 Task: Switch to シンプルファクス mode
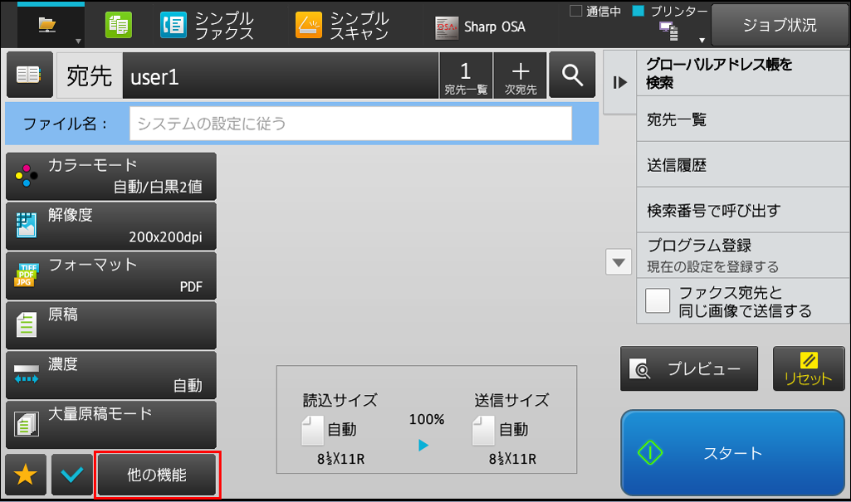[208, 26]
